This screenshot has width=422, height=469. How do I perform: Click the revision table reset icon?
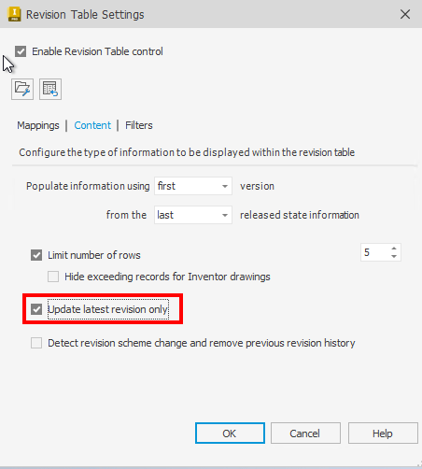50,90
